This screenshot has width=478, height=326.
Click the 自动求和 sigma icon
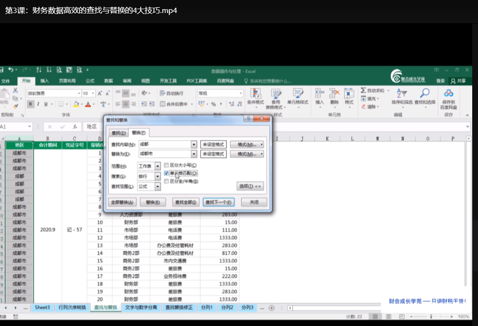(363, 91)
